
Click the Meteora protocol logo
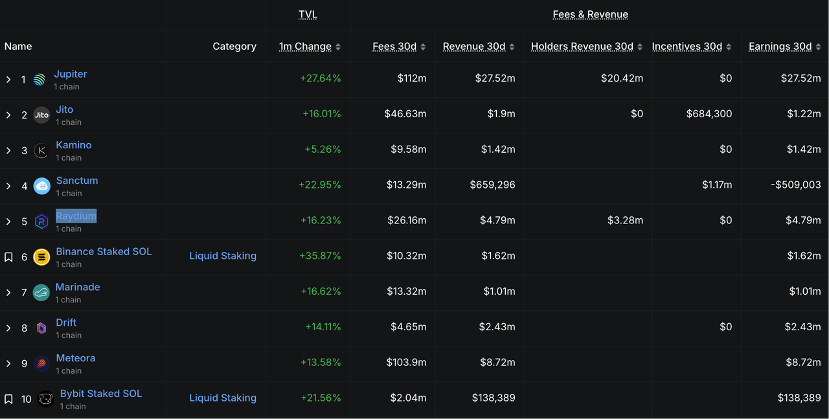pyautogui.click(x=41, y=364)
